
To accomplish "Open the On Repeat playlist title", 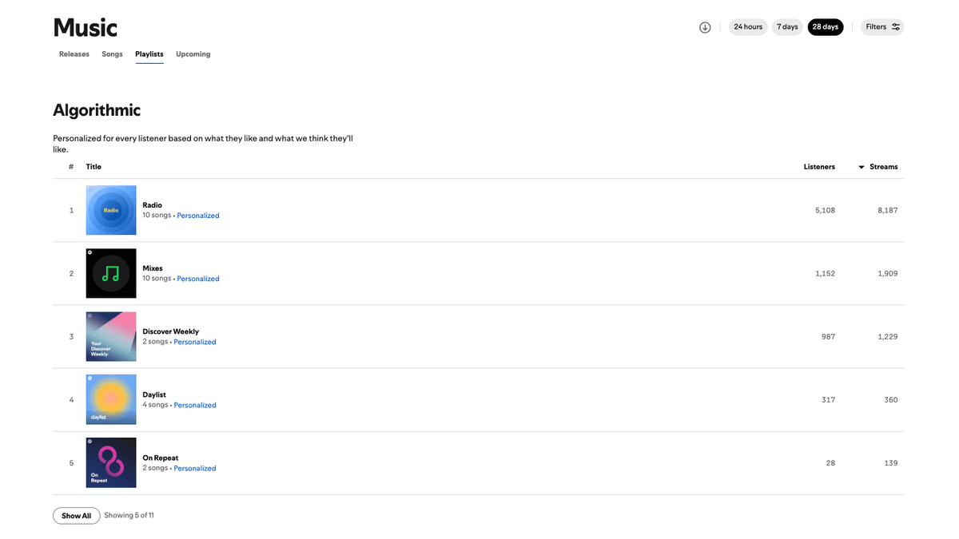I will pos(161,458).
